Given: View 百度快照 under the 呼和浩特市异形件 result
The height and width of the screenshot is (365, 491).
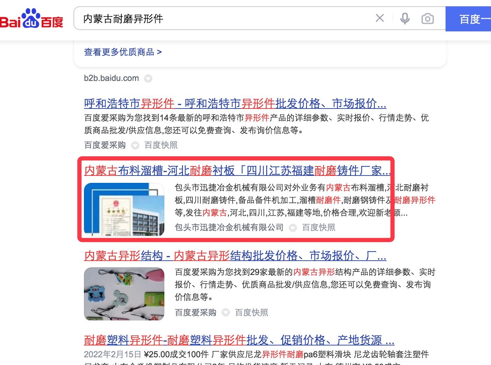Looking at the screenshot, I should point(161,145).
